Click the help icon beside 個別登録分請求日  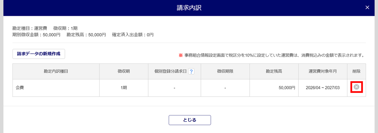click(x=191, y=72)
